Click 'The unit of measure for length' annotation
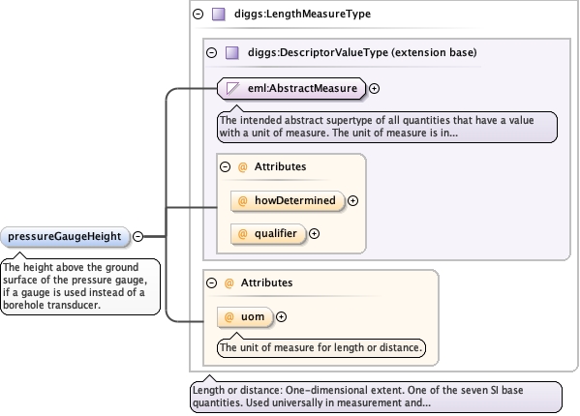Image resolution: width=580 pixels, height=416 pixels. (x=321, y=347)
